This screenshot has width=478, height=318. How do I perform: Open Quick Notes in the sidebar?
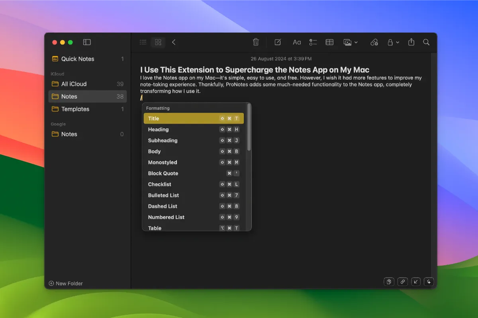tap(78, 59)
